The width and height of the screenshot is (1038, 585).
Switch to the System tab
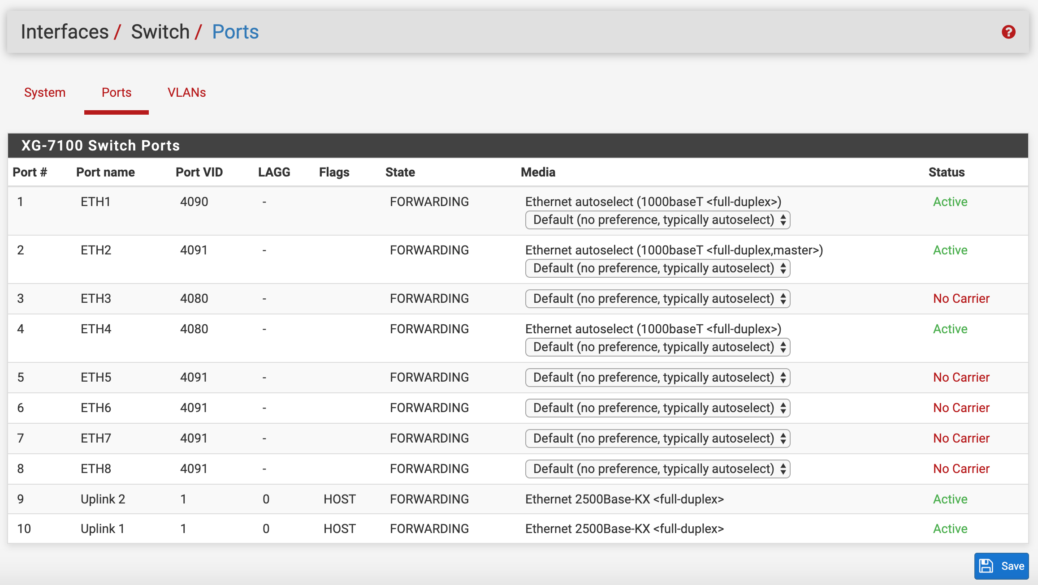click(45, 93)
